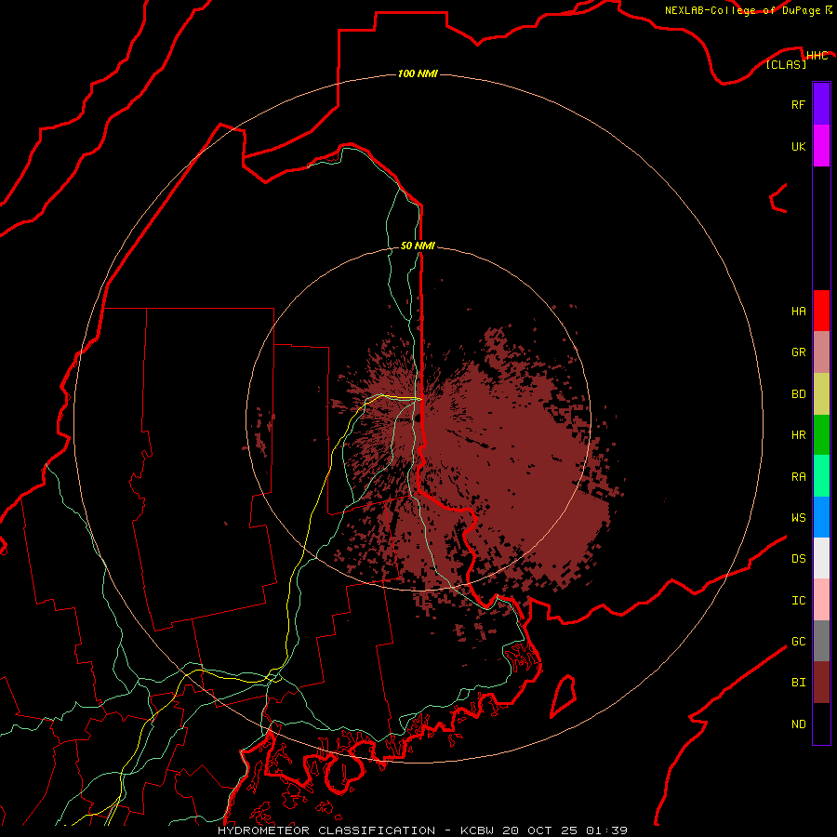
Task: Click the WS blue legend swatch
Action: pos(821,517)
